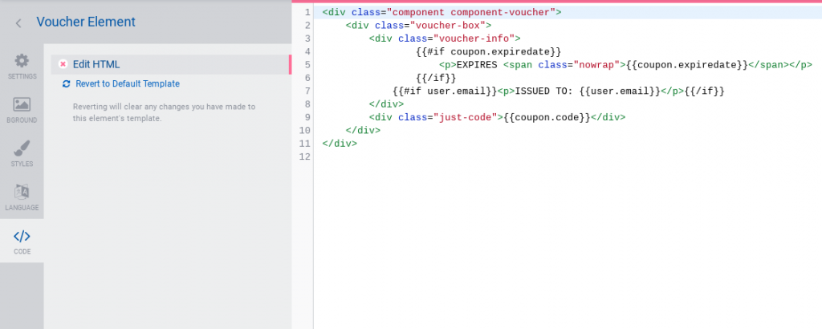Click the "nowrap" class value
This screenshot has width=822, height=329.
point(596,65)
